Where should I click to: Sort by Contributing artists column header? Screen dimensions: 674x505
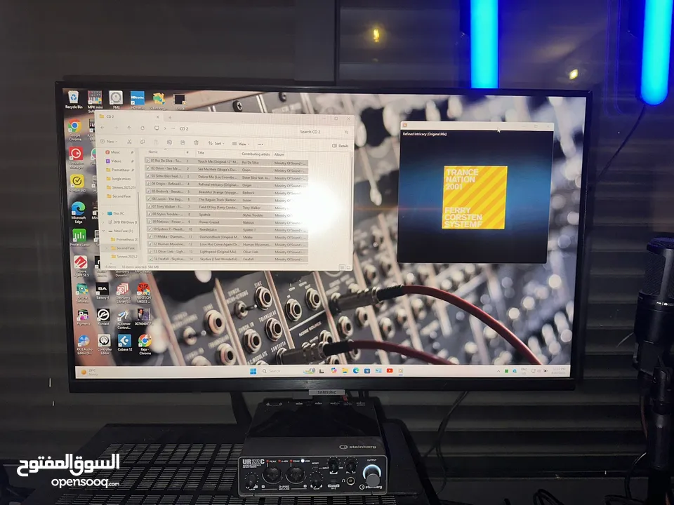coord(256,154)
